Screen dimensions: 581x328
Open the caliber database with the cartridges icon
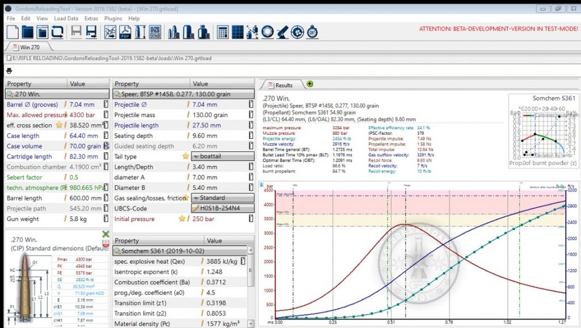coord(174,32)
